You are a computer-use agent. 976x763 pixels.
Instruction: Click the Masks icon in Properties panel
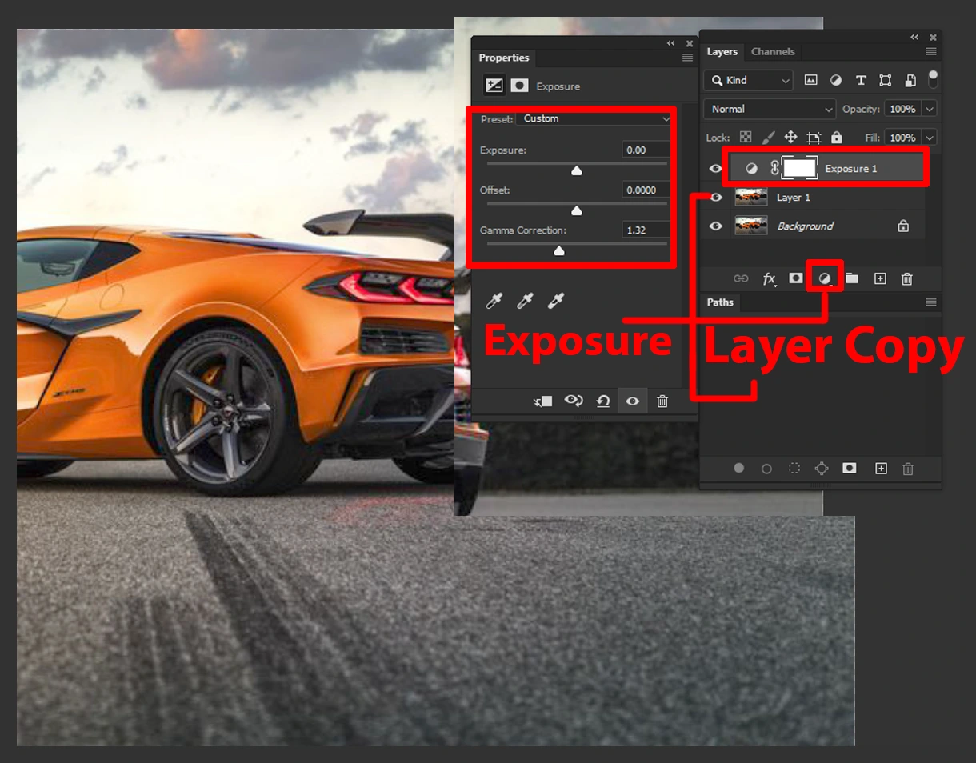click(x=520, y=86)
